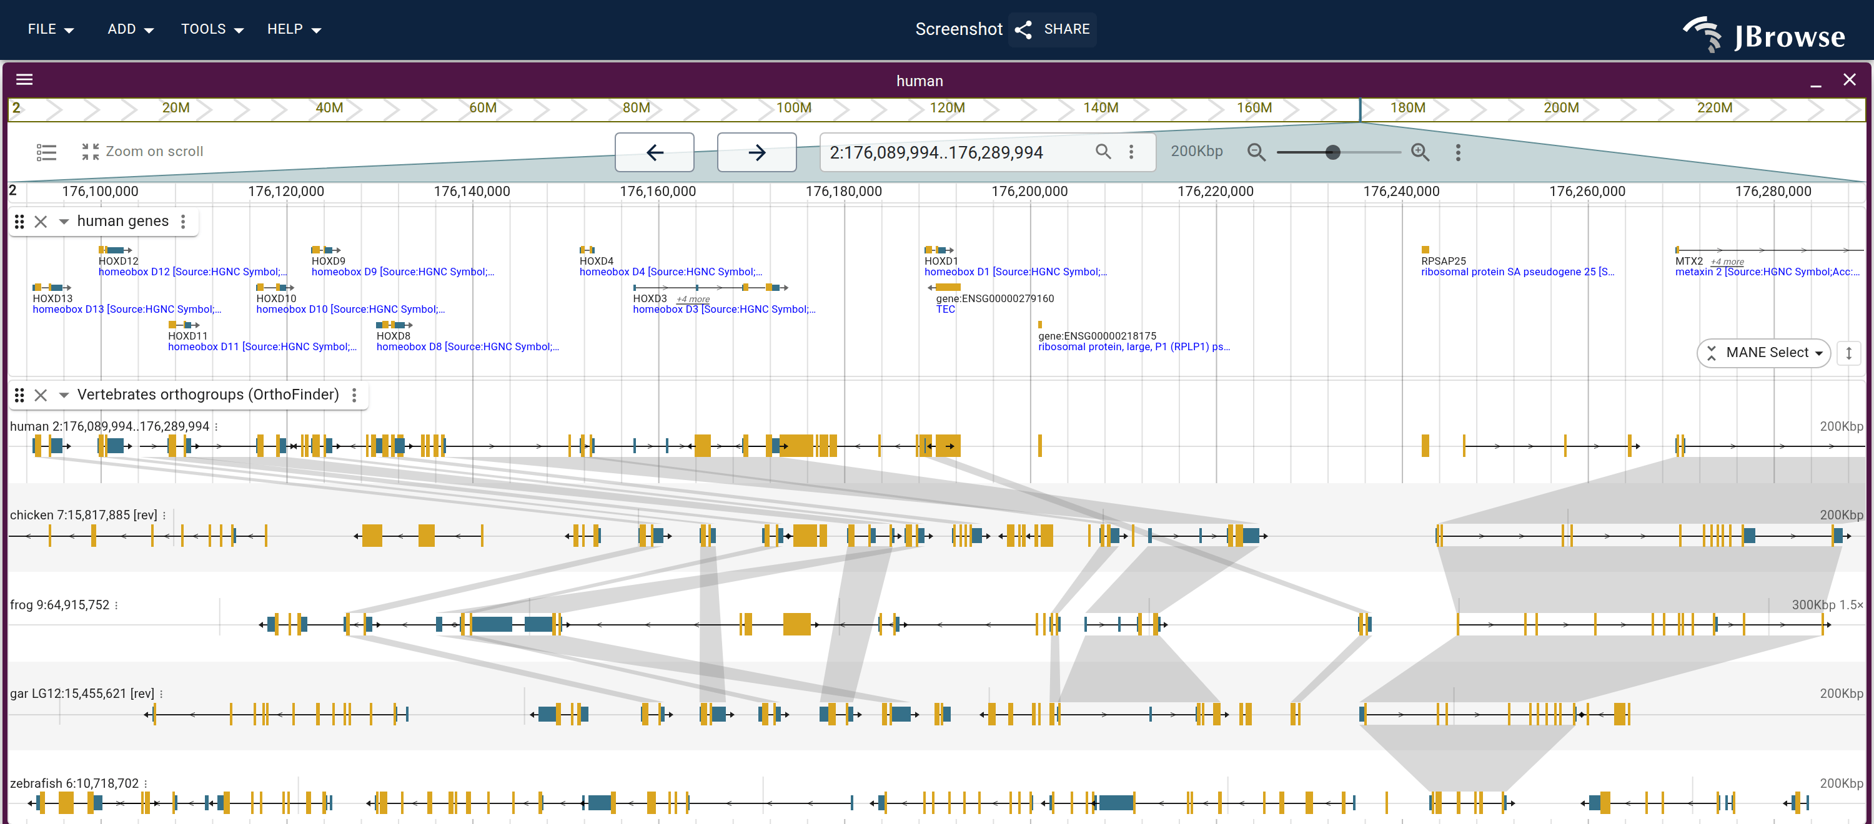Click RPSAP25 gene label
Image resolution: width=1874 pixels, height=824 pixels.
1444,261
